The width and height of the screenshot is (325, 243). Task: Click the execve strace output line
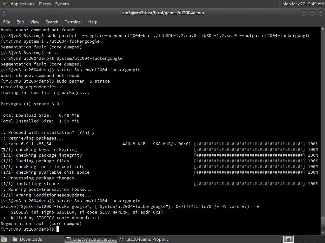coord(130,206)
